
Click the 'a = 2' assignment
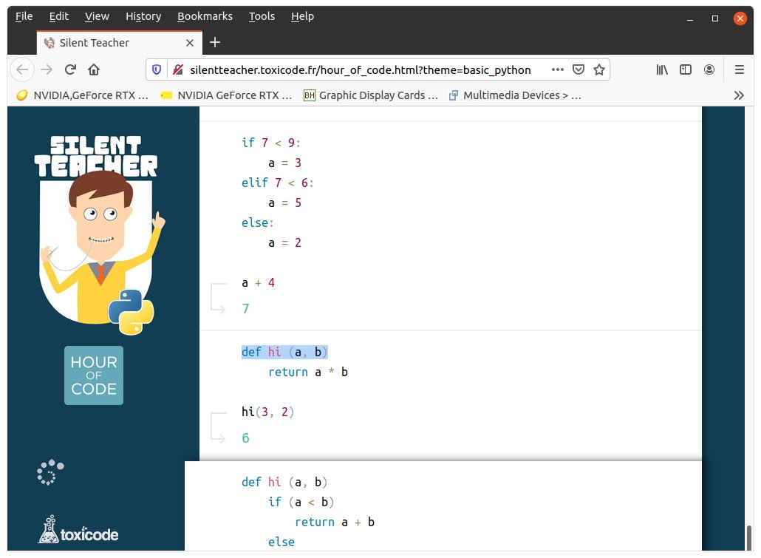pyautogui.click(x=285, y=243)
